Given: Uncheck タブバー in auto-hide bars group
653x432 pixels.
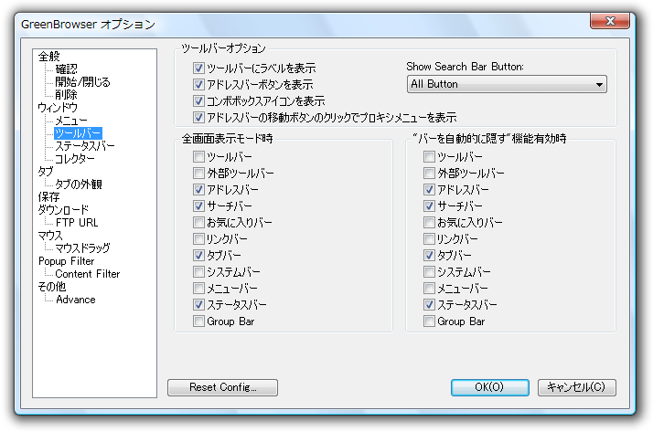Looking at the screenshot, I should [x=429, y=256].
